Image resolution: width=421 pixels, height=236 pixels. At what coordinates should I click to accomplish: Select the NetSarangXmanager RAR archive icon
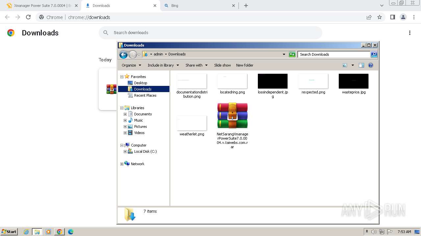tap(232, 116)
